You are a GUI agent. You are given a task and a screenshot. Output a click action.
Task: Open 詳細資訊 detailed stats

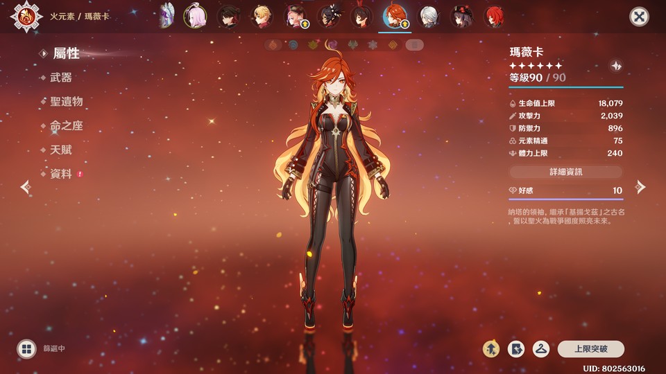click(x=565, y=172)
